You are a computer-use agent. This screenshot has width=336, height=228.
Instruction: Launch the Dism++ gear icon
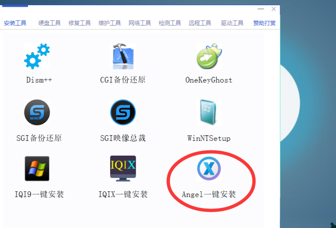click(37, 57)
